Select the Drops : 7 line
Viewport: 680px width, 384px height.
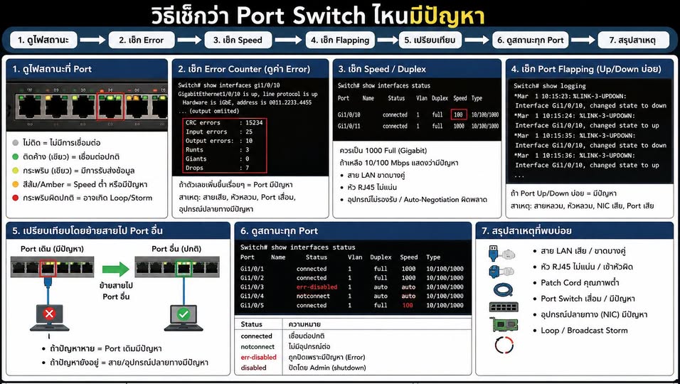coord(217,168)
